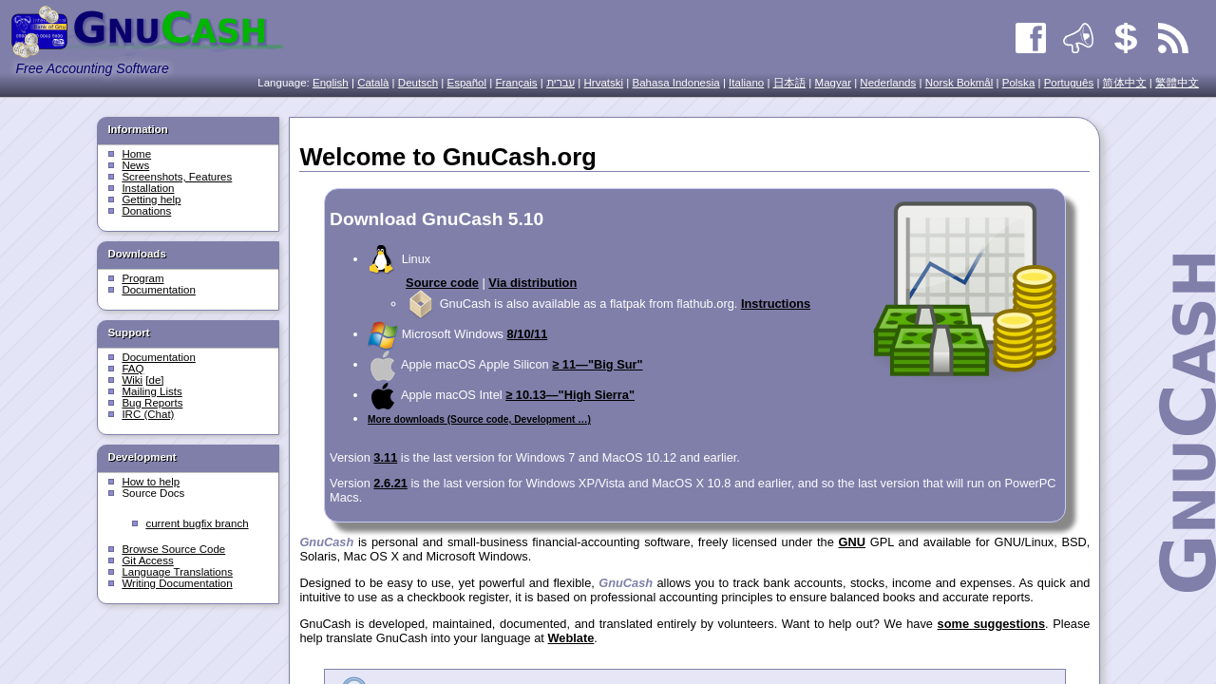This screenshot has width=1216, height=684.
Task: Open macOS Apple Silicon Big Sur download
Action: pyautogui.click(x=597, y=365)
